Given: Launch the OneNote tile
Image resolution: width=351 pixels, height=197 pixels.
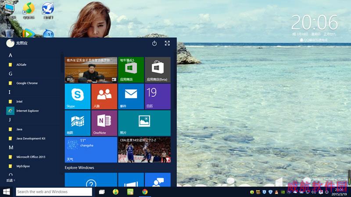Looking at the screenshot, I should tap(104, 123).
